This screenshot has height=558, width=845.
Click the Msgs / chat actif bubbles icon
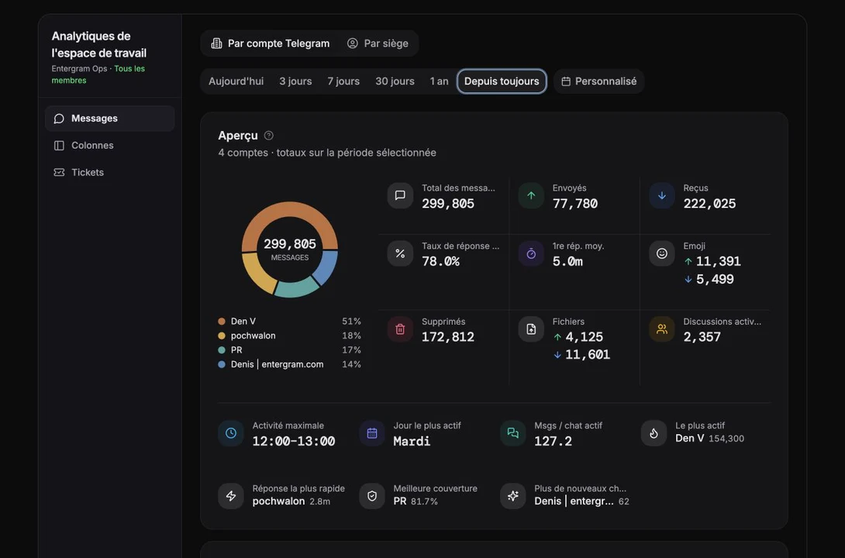click(512, 433)
